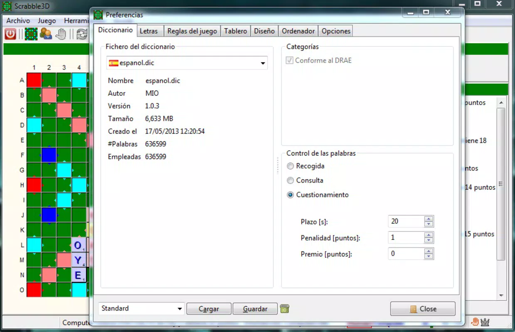Viewport: 515px width, 332px height.
Task: Click the Penalidad [puntos] input field
Action: point(406,237)
